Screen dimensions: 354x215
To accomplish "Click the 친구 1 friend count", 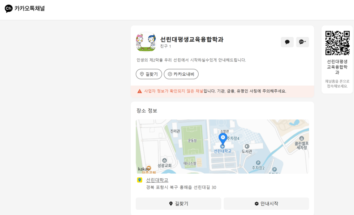I will pyautogui.click(x=165, y=46).
